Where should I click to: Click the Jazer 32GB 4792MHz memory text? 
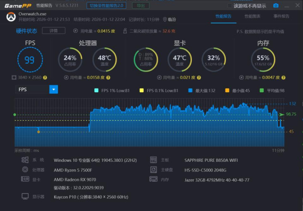pos(217,180)
